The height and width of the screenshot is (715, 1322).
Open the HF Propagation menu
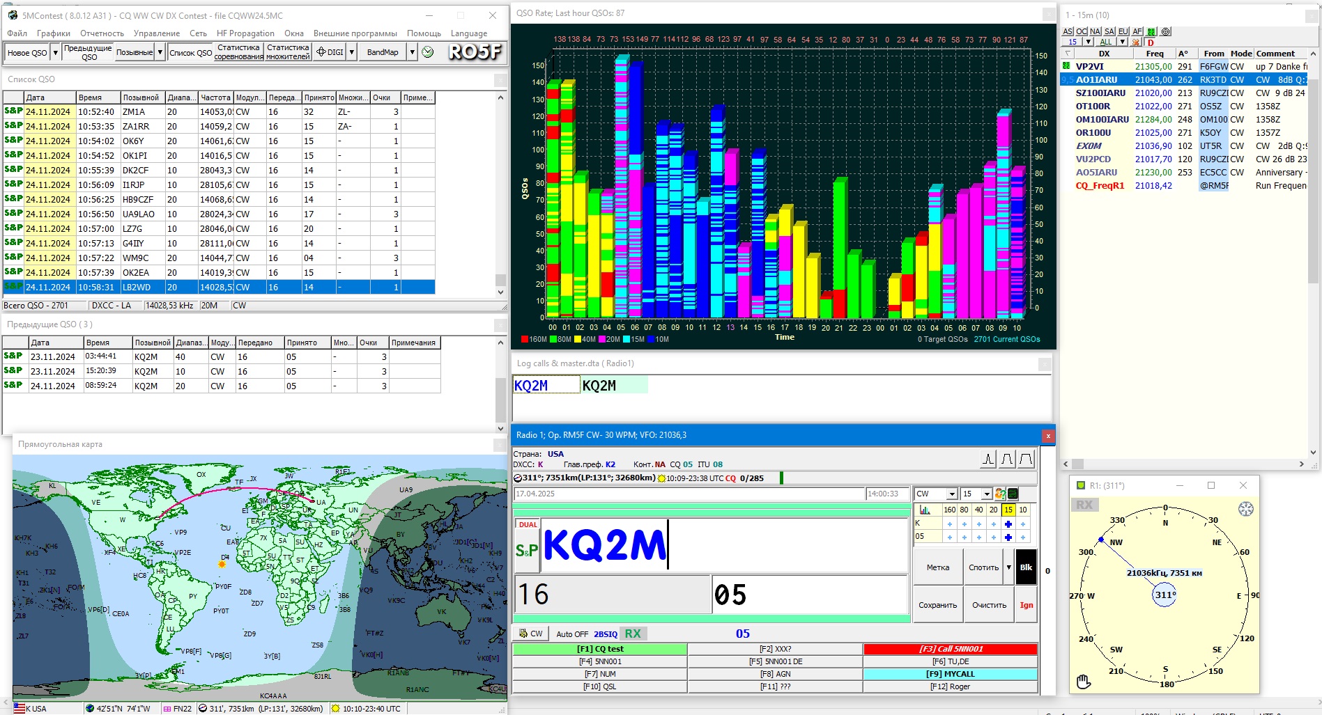[x=245, y=33]
